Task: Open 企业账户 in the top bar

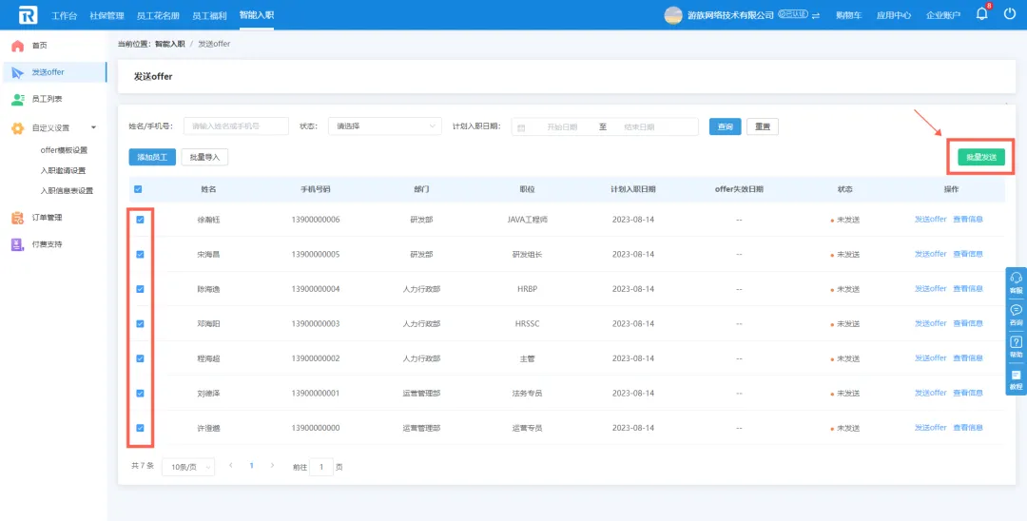Action: tap(943, 16)
